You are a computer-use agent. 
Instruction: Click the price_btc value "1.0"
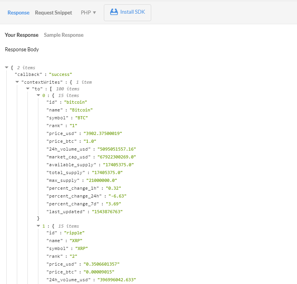(x=90, y=141)
